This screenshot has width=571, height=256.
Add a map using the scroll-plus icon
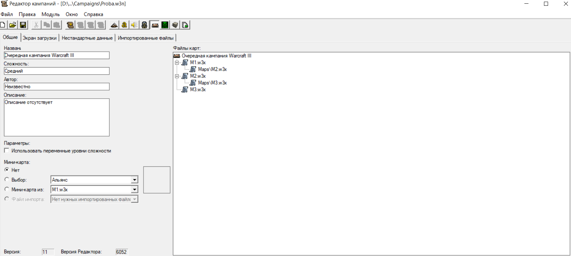[x=70, y=25]
